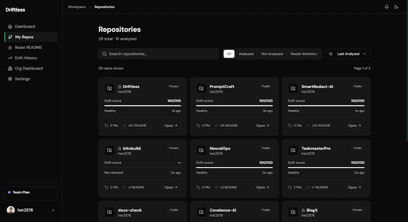Click the My Repos branch icon
The height and width of the screenshot is (222, 408).
(10, 37)
